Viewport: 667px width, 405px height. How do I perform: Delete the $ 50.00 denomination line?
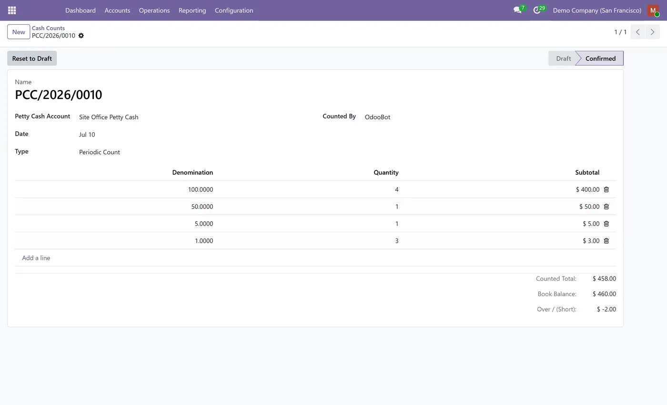pos(606,207)
